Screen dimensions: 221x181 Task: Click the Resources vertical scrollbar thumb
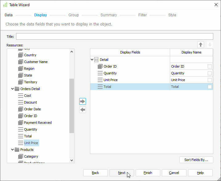(72, 106)
